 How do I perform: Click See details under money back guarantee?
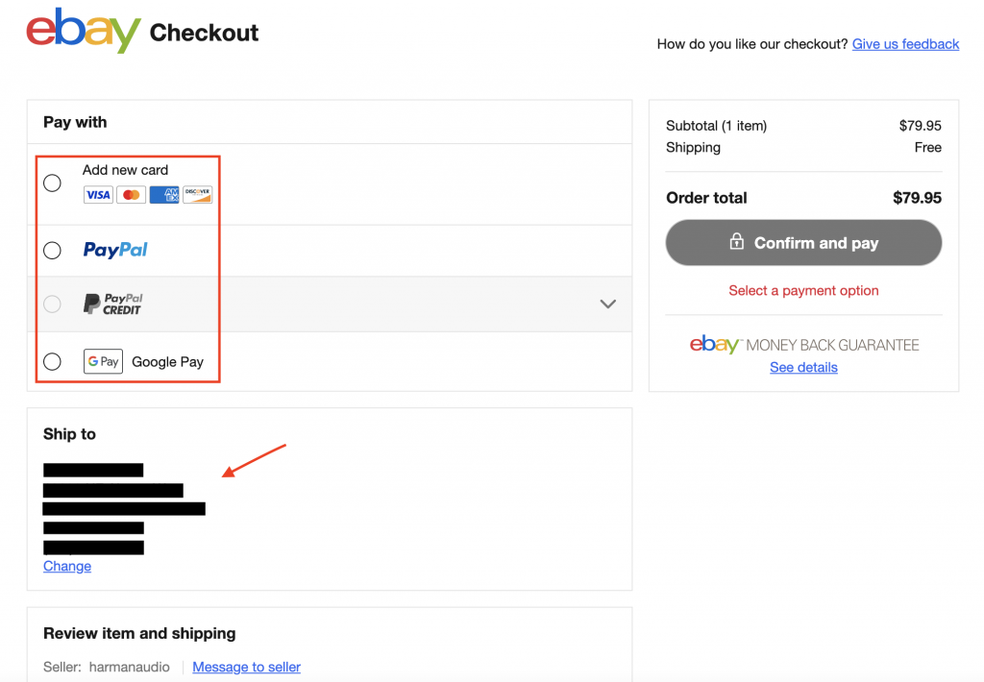[x=803, y=367]
